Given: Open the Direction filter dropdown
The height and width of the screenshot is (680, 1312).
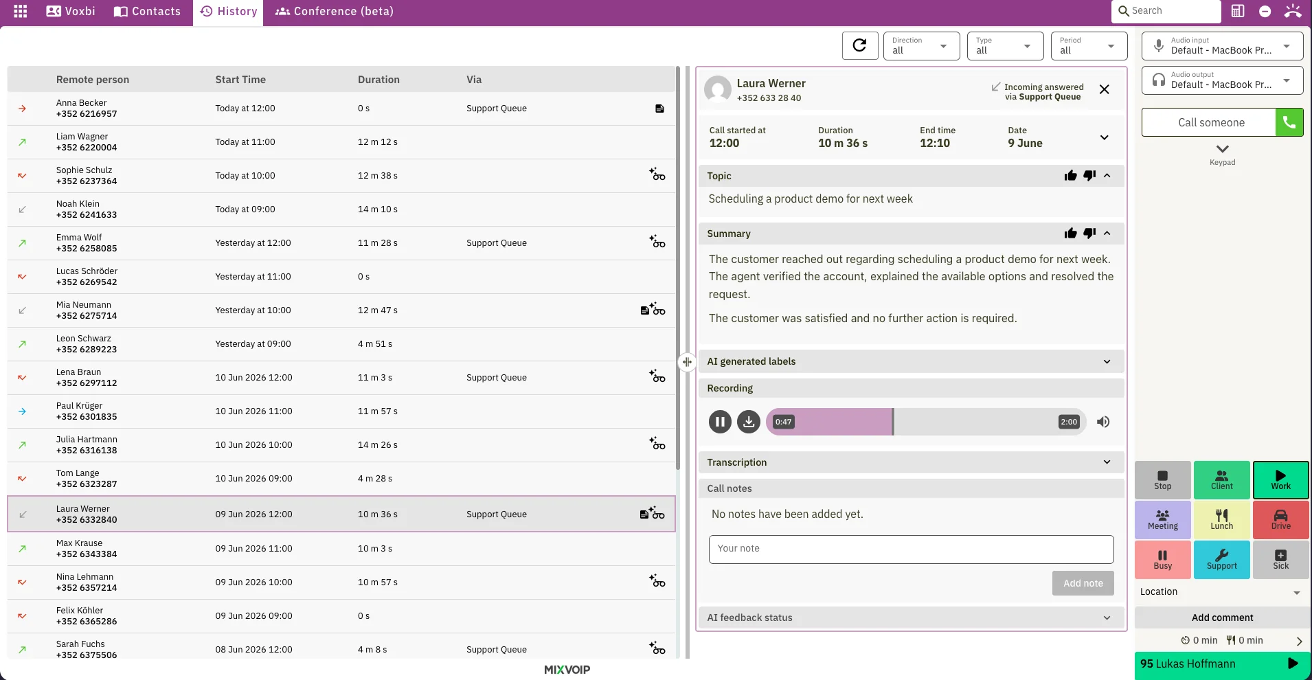Looking at the screenshot, I should [x=921, y=45].
